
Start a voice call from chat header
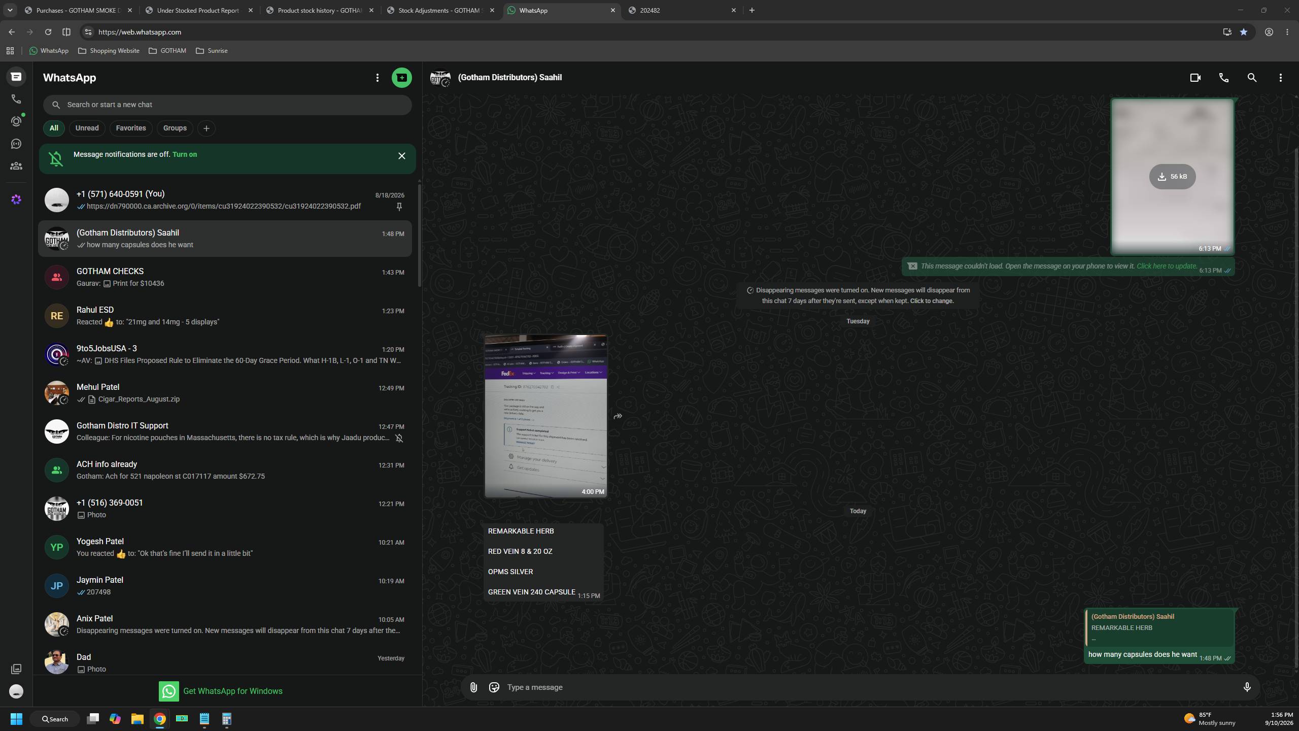coord(1223,78)
